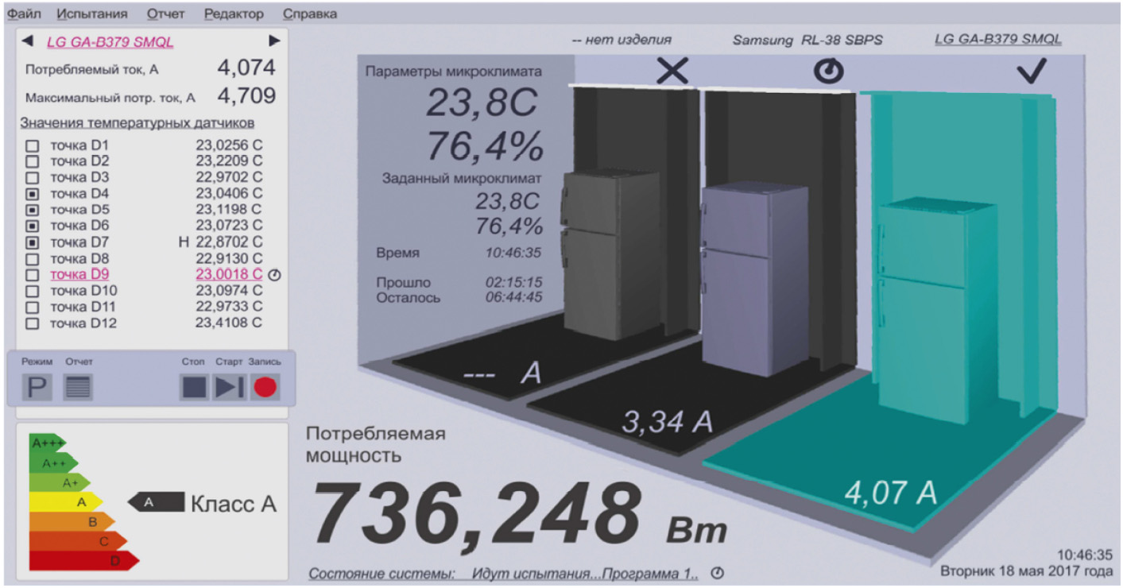The width and height of the screenshot is (1123, 588).
Task: Select the red D energy class bar
Action: point(84,561)
